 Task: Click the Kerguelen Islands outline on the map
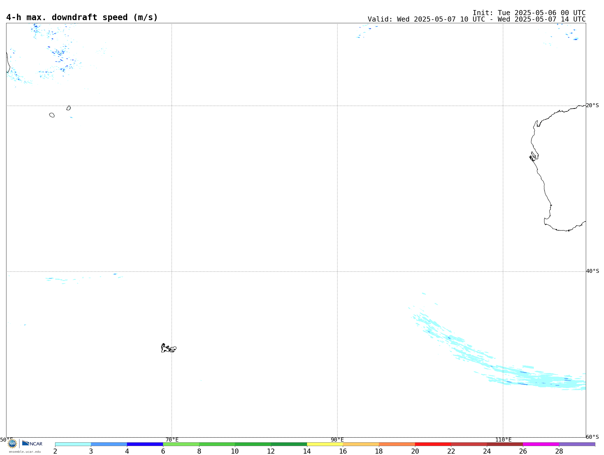click(x=169, y=348)
